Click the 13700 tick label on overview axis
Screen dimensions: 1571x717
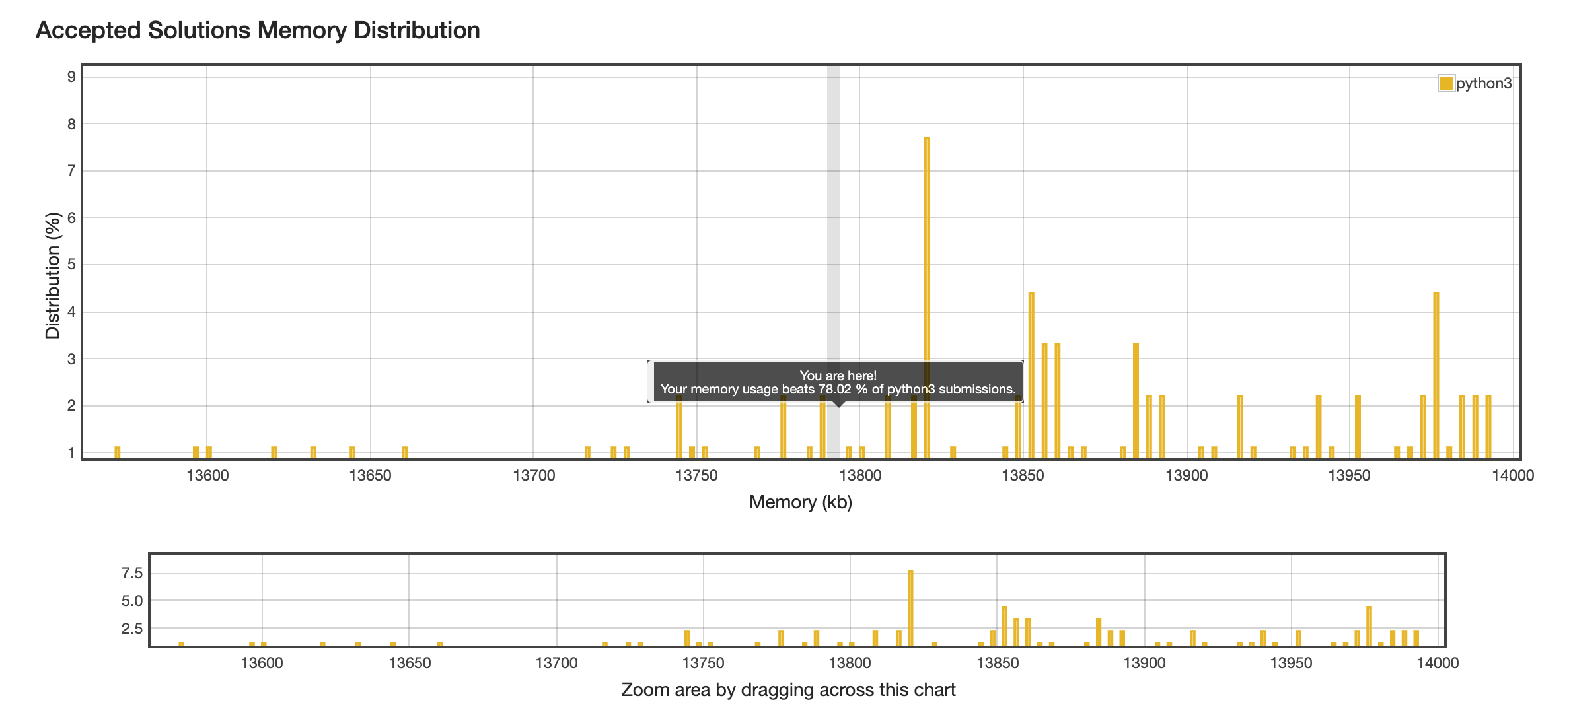556,663
